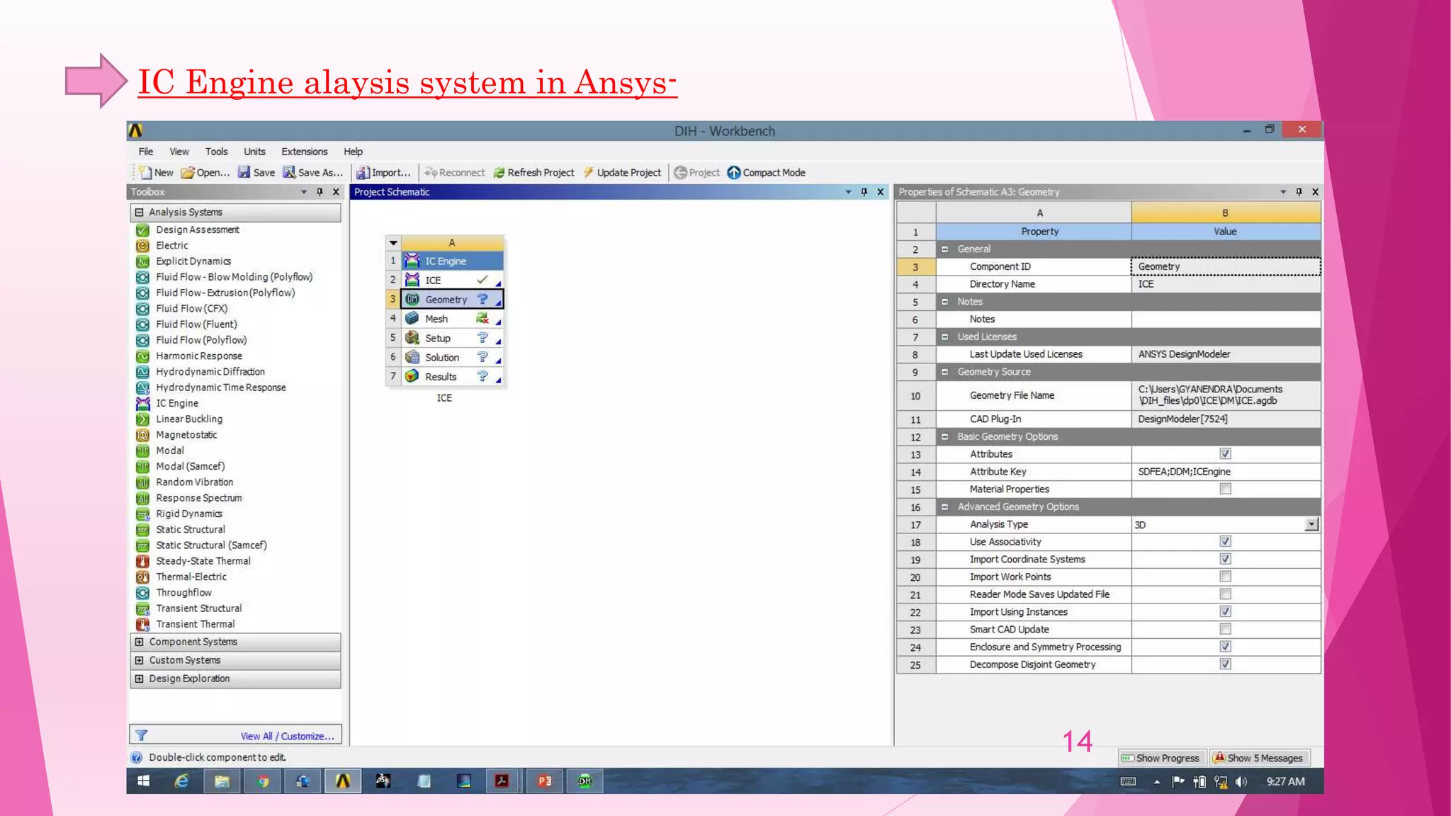Viewport: 1451px width, 816px height.
Task: Click the Update Project lightning icon
Action: pyautogui.click(x=588, y=172)
